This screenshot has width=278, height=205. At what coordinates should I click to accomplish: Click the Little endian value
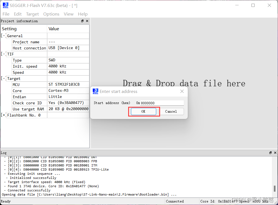tap(55, 97)
